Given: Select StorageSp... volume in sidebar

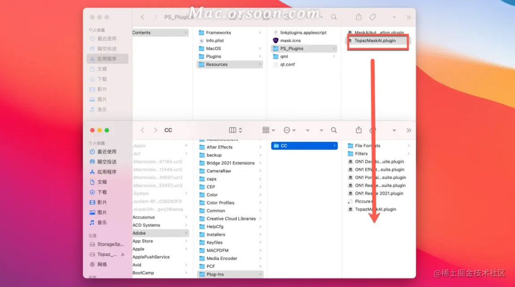Looking at the screenshot, I should pyautogui.click(x=107, y=244).
